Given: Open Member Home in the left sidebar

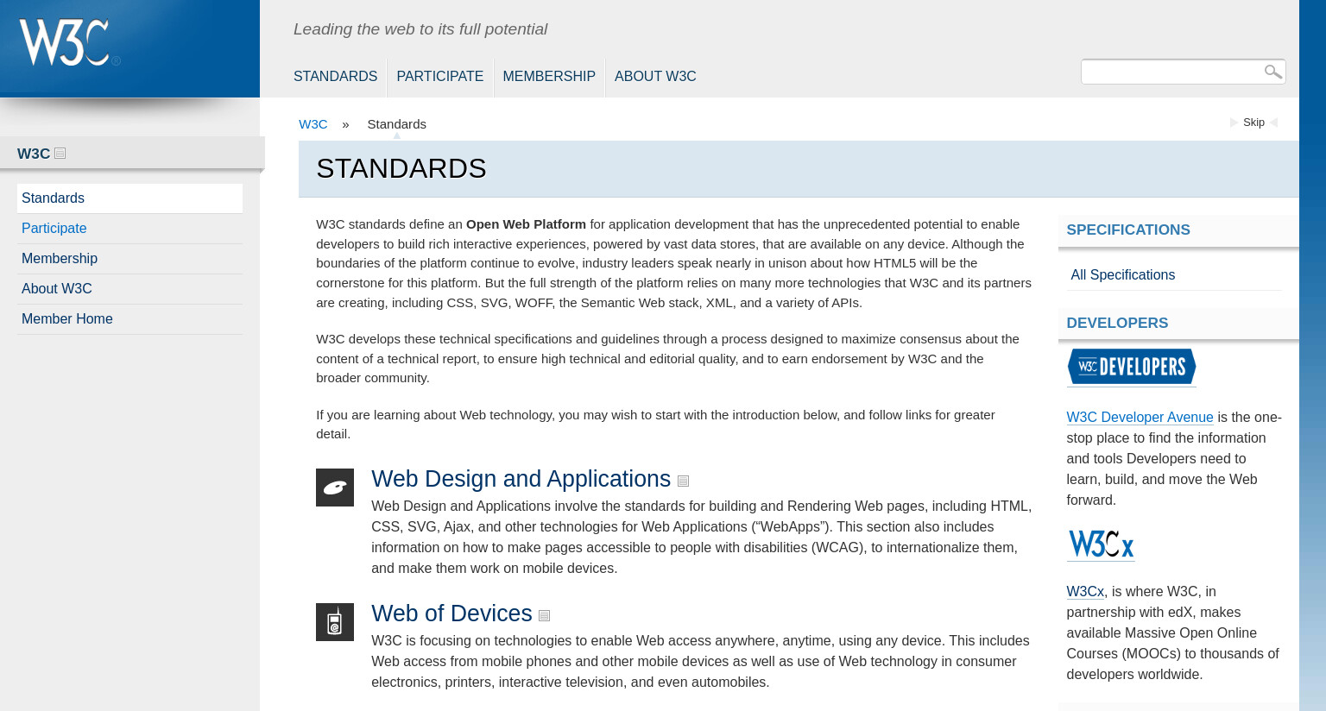Looking at the screenshot, I should tap(129, 319).
